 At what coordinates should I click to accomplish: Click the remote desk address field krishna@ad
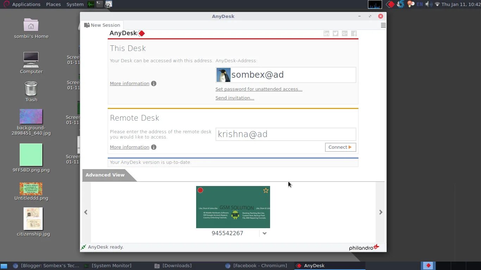point(286,134)
